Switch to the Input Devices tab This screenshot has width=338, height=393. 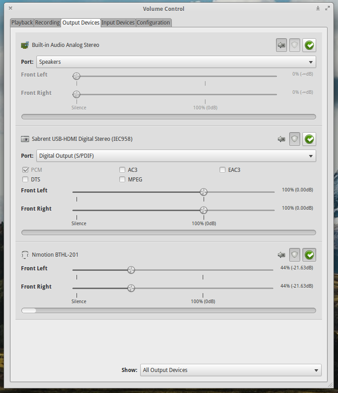point(118,22)
